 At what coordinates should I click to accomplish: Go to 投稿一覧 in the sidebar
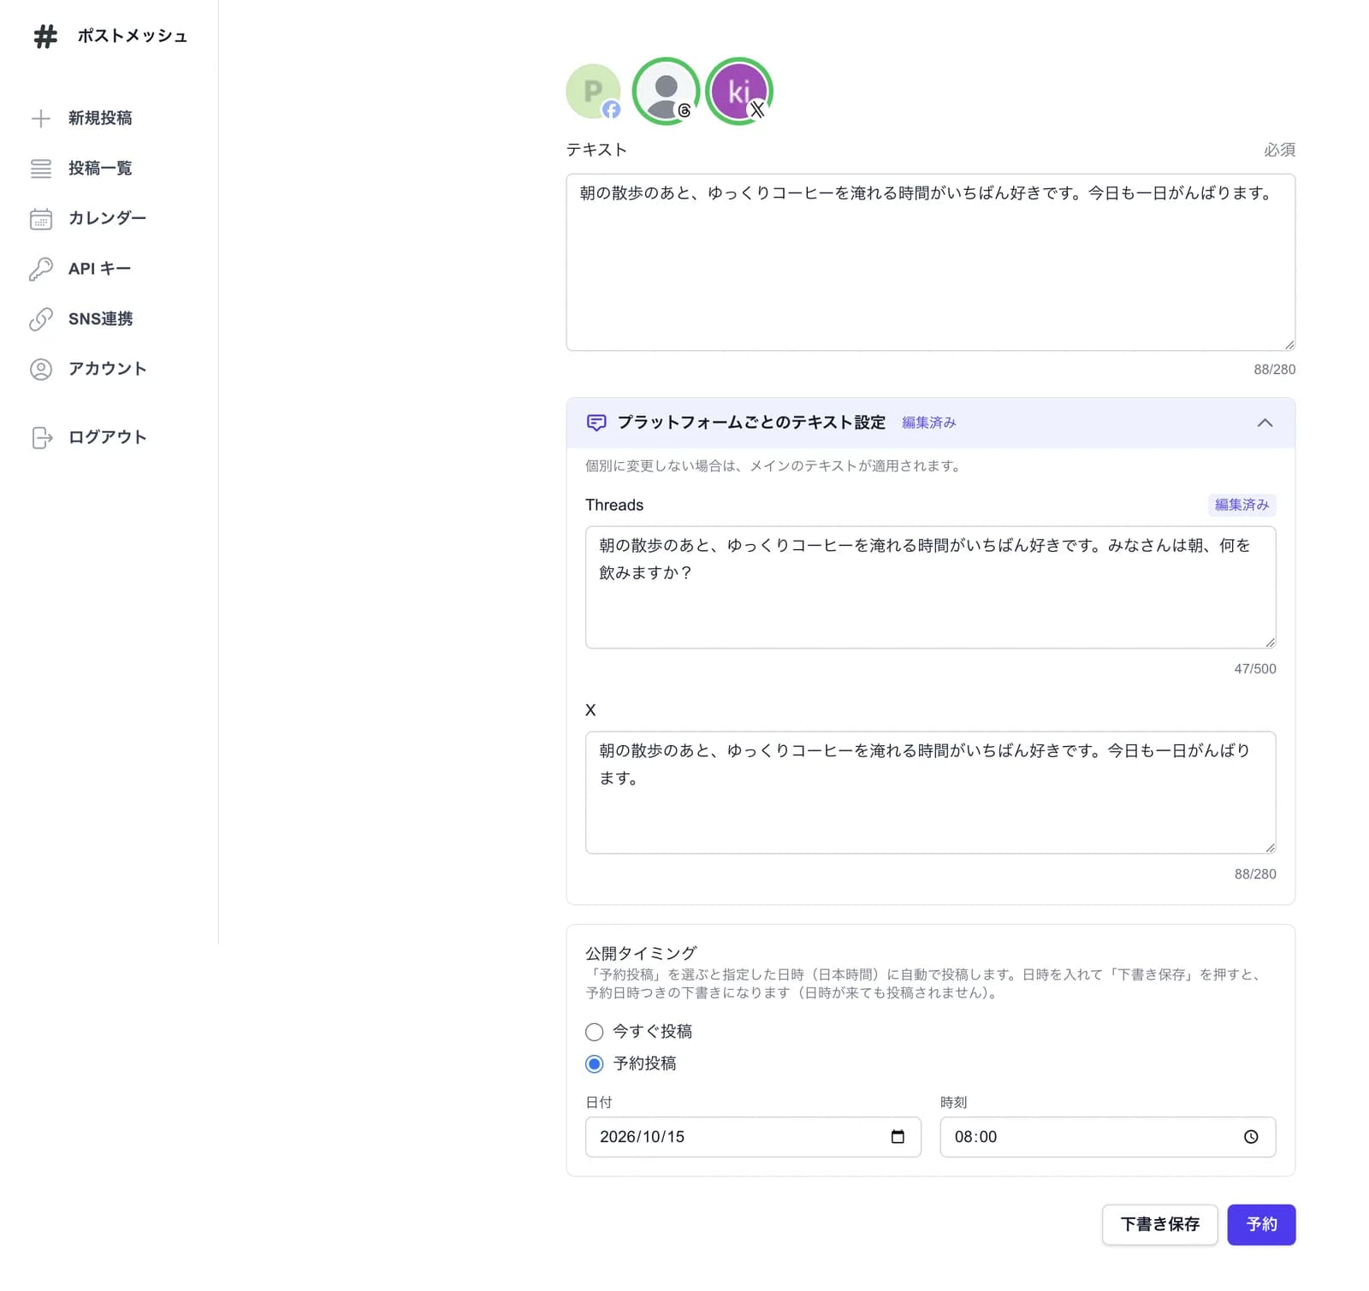pos(100,169)
